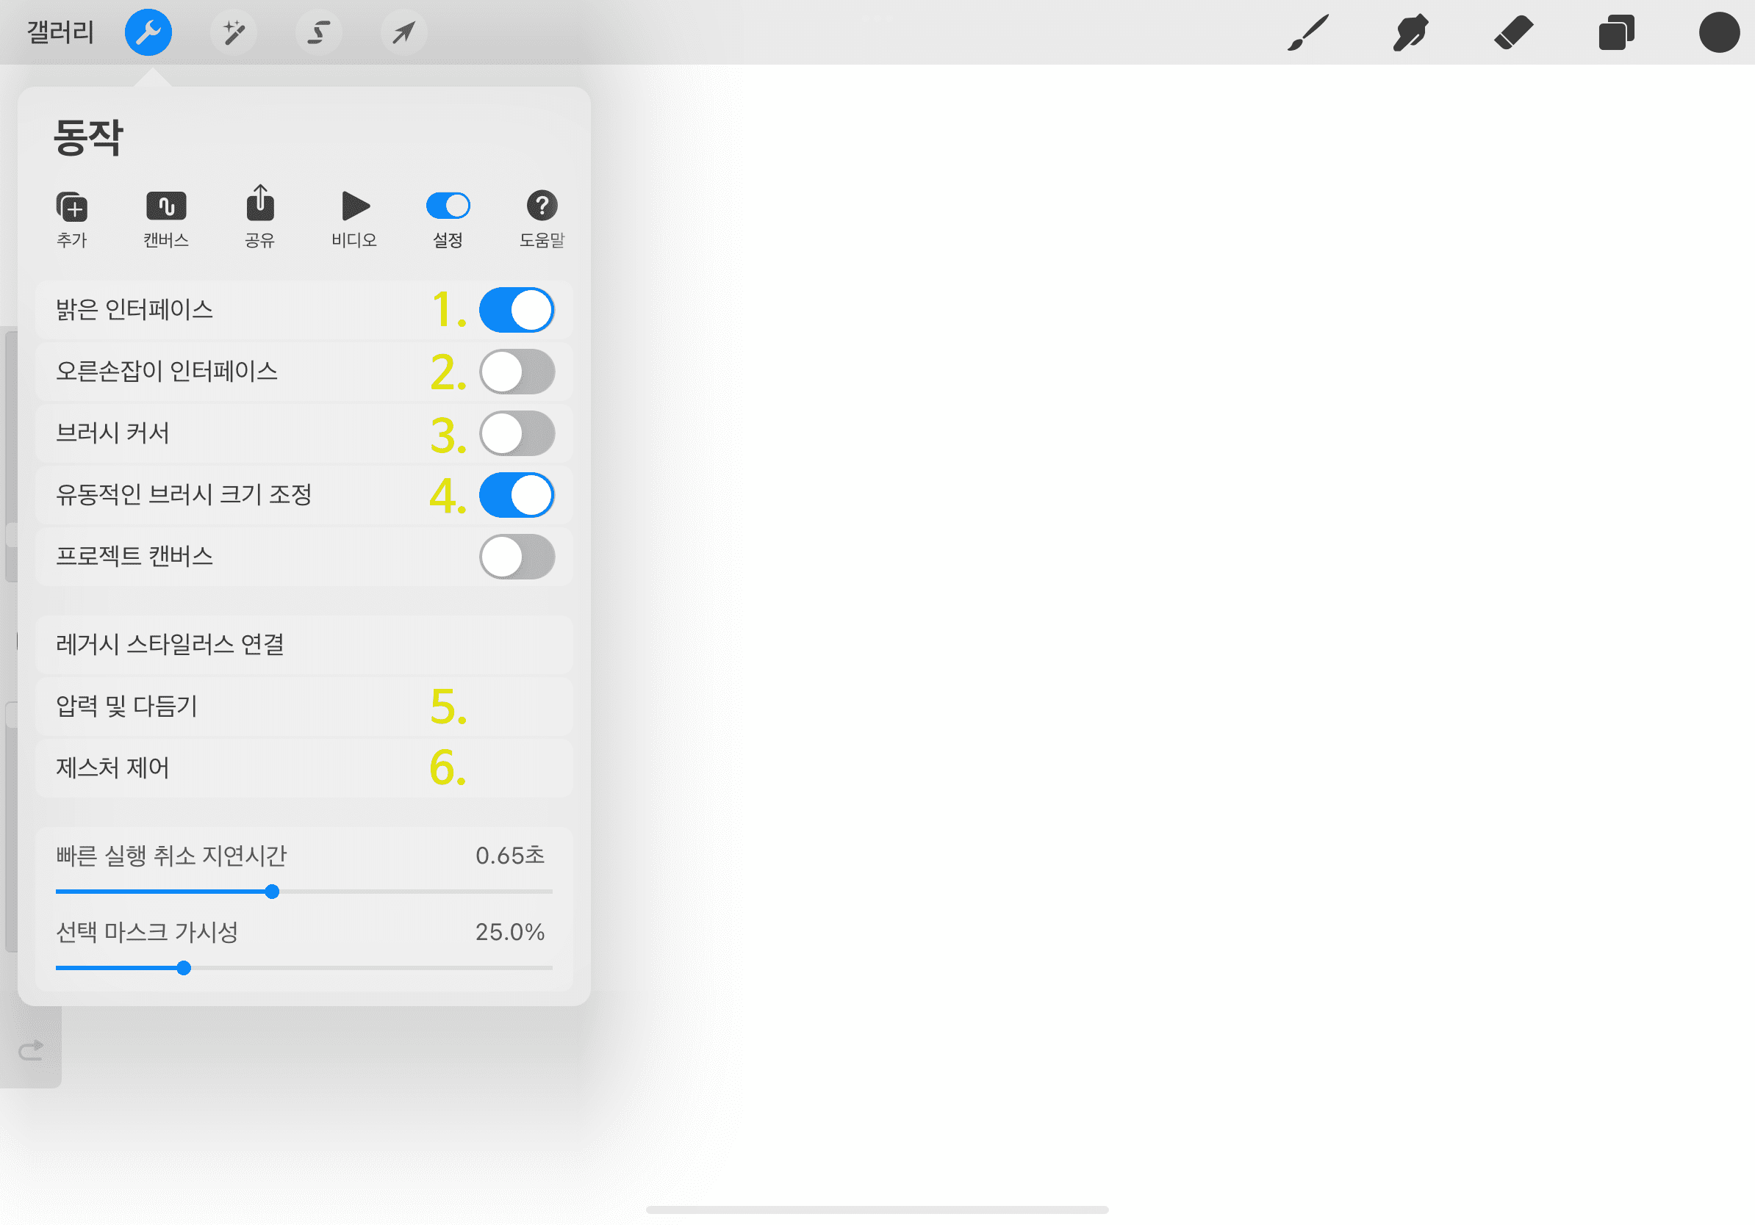Disable the 밝은 인터페이스 toggle
This screenshot has height=1225, width=1755.
pyautogui.click(x=517, y=310)
